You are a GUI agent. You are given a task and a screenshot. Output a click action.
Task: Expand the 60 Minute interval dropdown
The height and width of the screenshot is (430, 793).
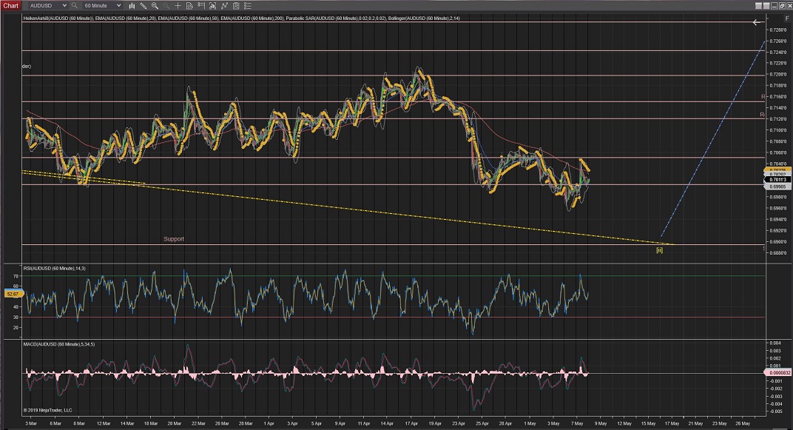click(118, 5)
